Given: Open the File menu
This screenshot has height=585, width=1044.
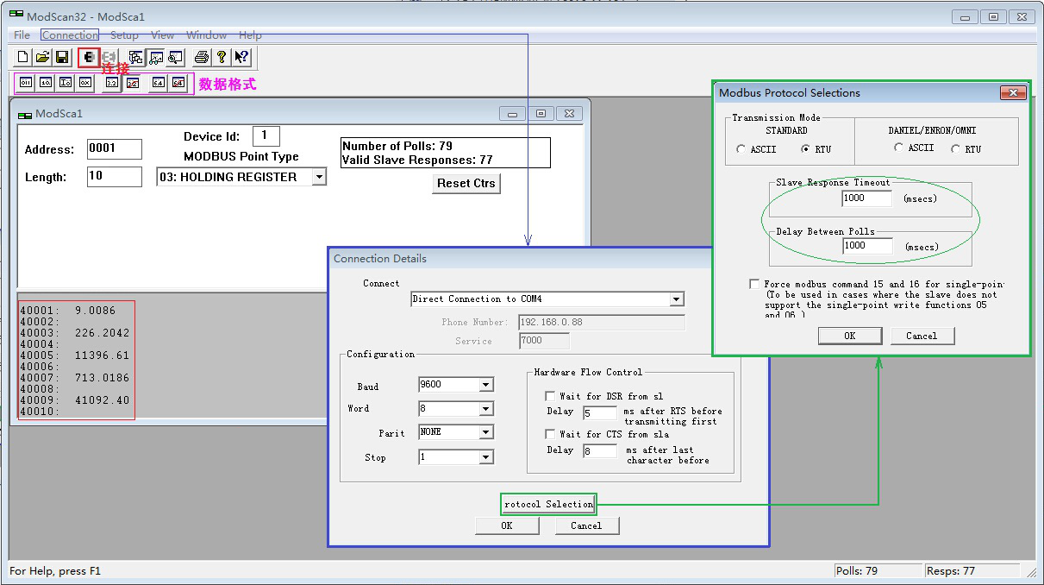Looking at the screenshot, I should [x=22, y=35].
